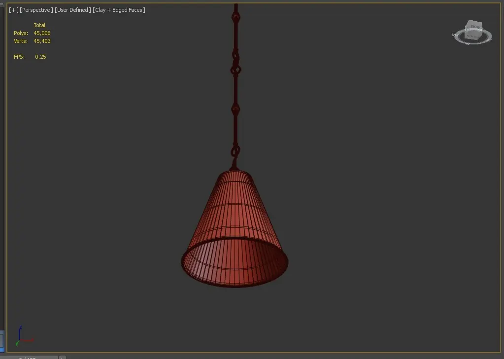Open the [+] viewport general menu
The width and height of the screenshot is (504, 359).
click(x=13, y=10)
